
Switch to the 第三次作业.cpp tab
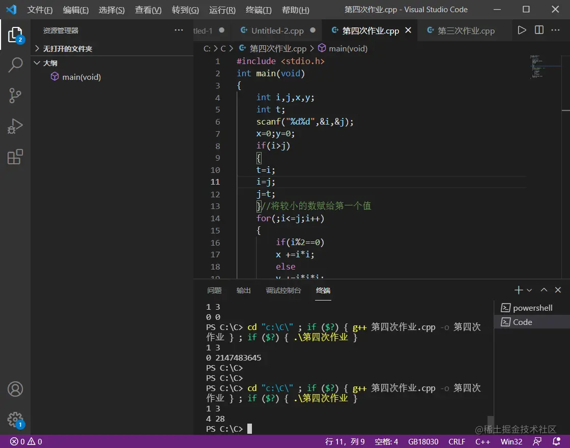tap(466, 31)
